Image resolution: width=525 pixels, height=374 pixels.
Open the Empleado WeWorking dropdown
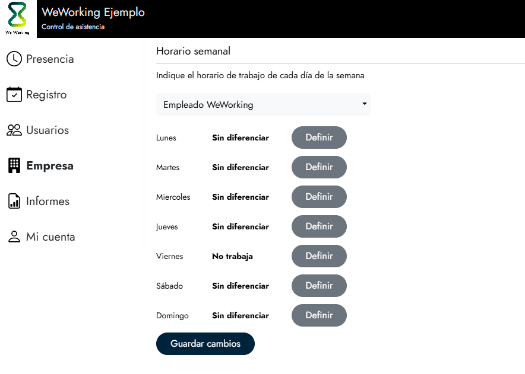[x=263, y=105]
